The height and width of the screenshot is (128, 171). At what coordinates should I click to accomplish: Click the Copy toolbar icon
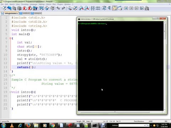click(x=47, y=8)
